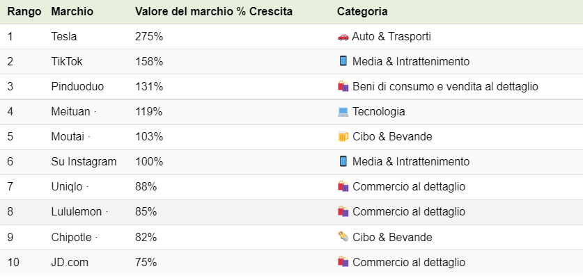Select the Rango column header
Screen dimensions: 583x278
[24, 12]
